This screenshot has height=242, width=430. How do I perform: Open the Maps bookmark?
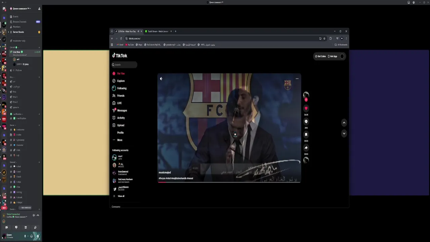coord(139,45)
